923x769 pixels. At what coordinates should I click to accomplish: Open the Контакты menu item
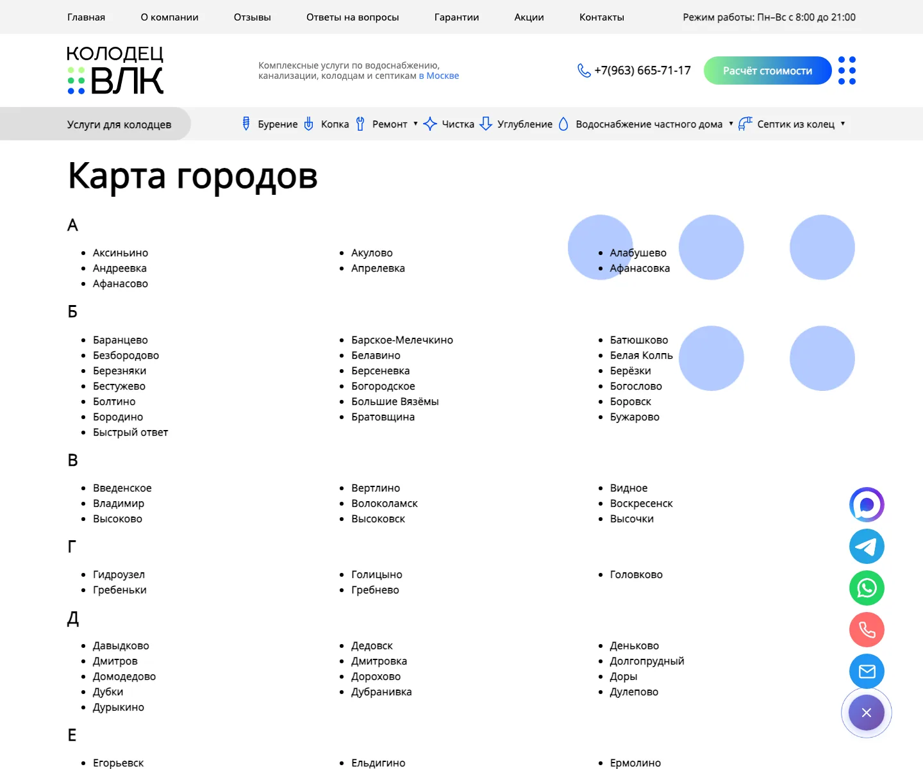click(602, 17)
